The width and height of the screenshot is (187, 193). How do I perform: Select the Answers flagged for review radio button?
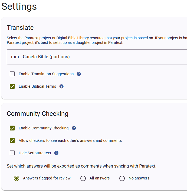(17, 178)
